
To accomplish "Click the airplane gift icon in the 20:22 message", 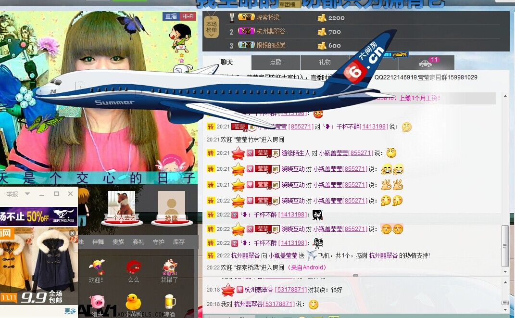I will 312,255.
